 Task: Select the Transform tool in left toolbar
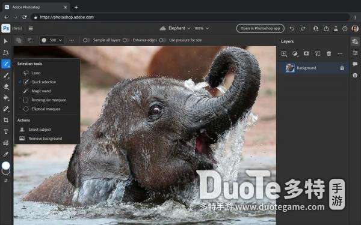coord(6,53)
